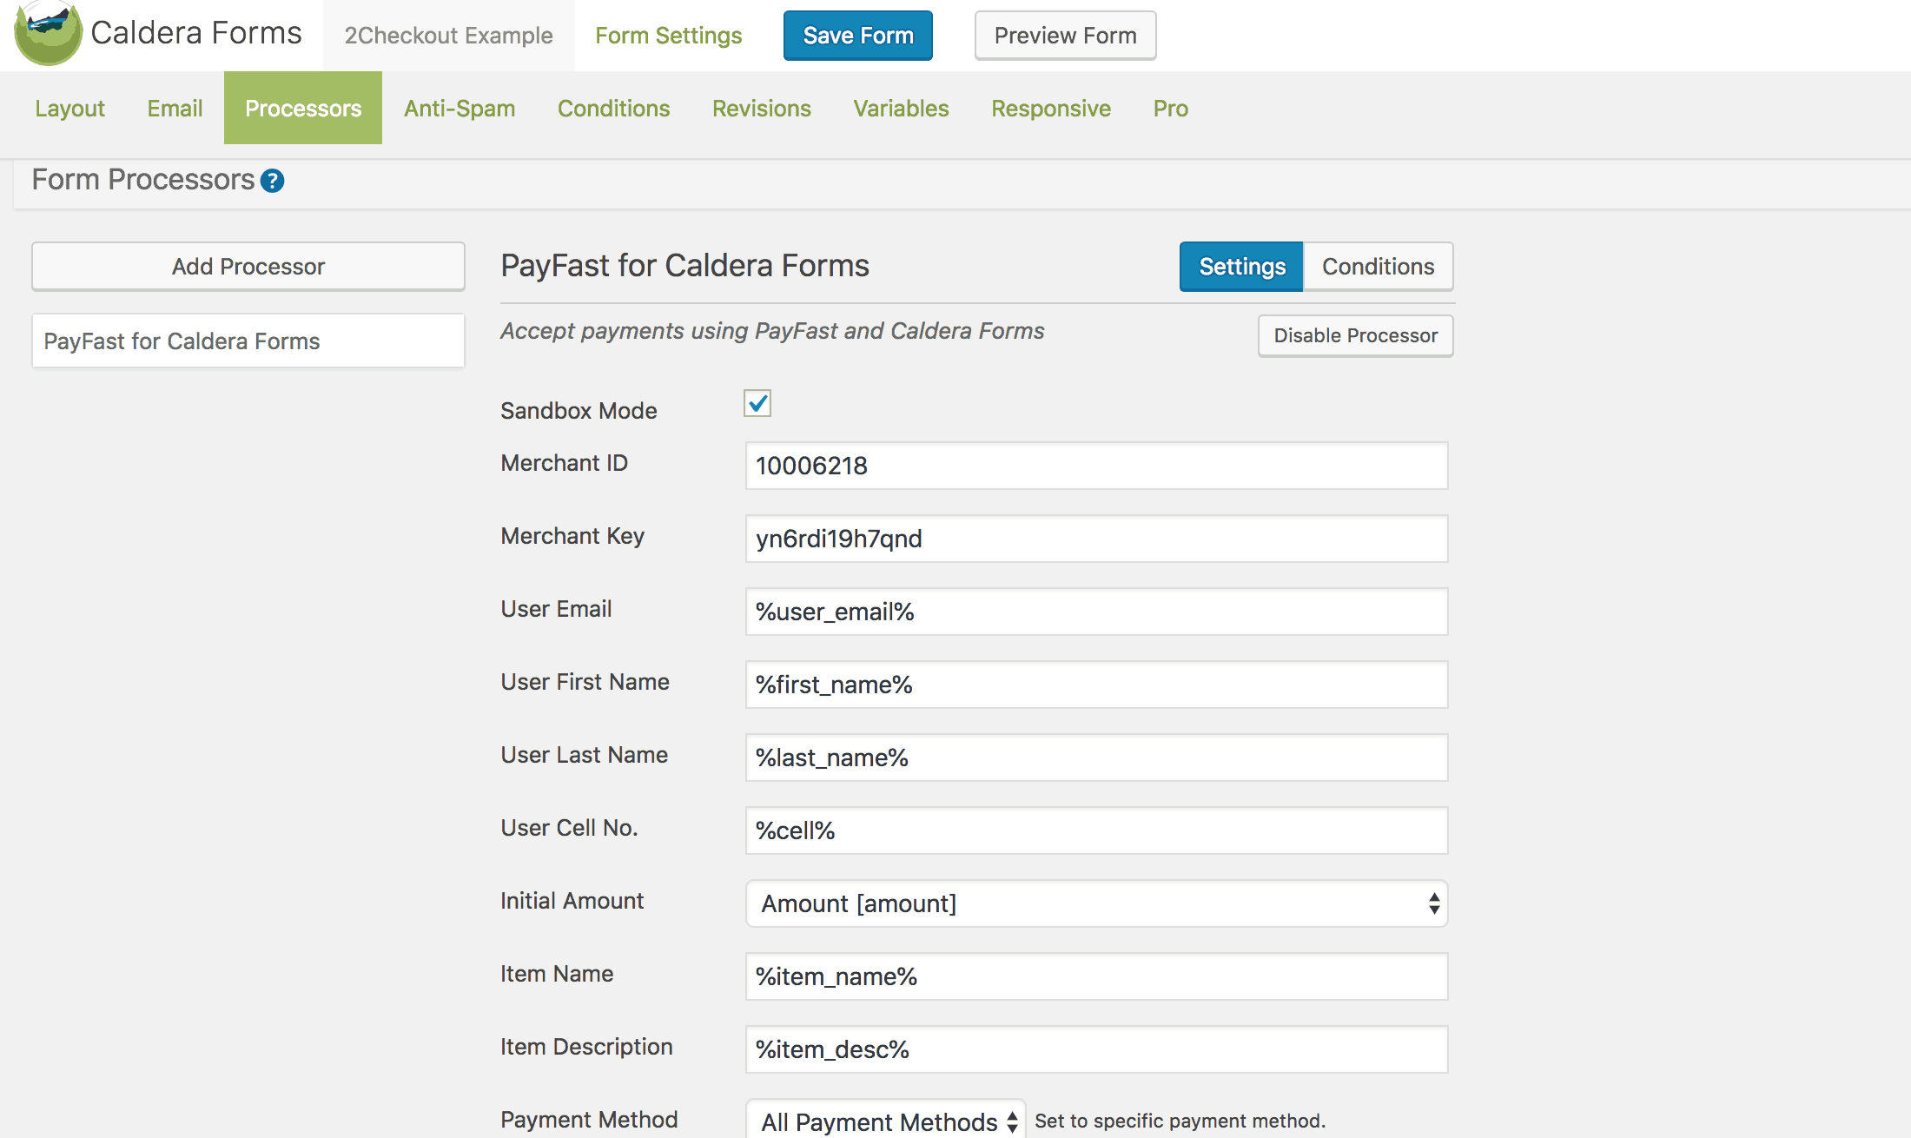Click the Preview Form button
Screen dimensions: 1911x1138
1065,36
